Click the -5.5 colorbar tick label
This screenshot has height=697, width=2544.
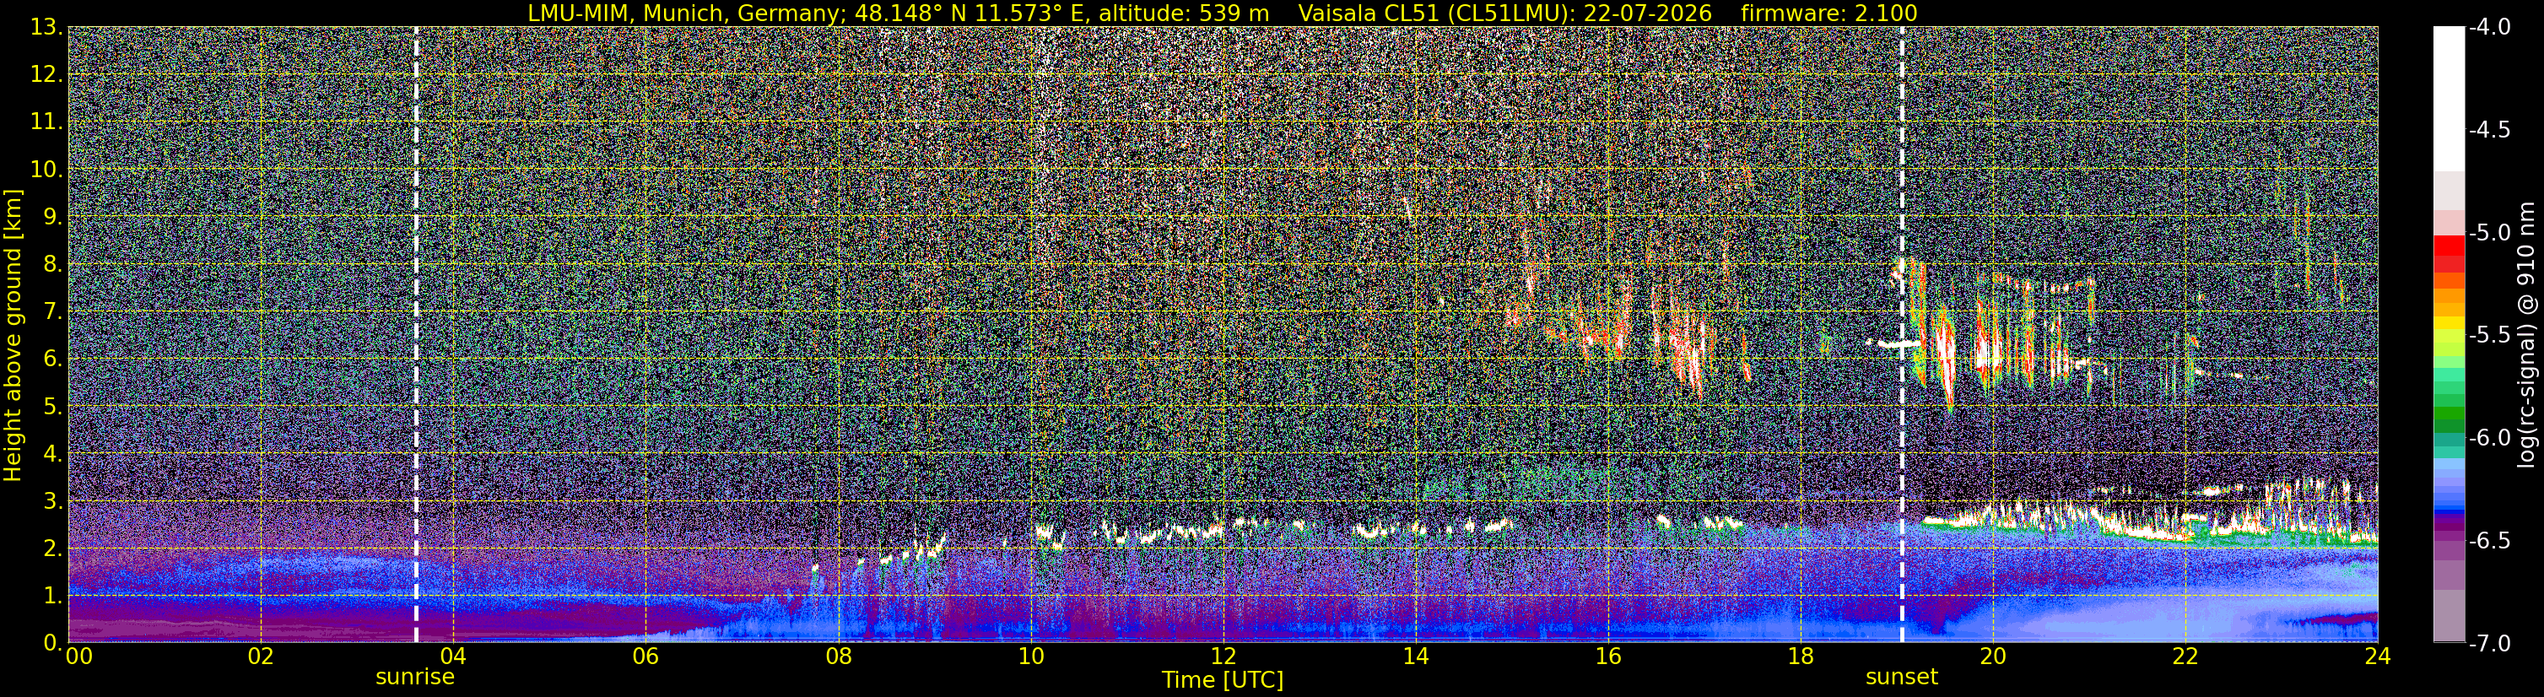pyautogui.click(x=2488, y=335)
